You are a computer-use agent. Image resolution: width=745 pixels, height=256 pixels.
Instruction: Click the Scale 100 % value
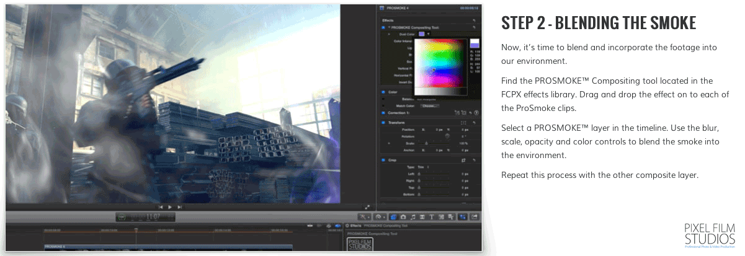pyautogui.click(x=464, y=143)
